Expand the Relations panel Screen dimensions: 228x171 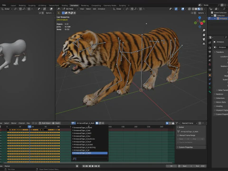(x=219, y=94)
